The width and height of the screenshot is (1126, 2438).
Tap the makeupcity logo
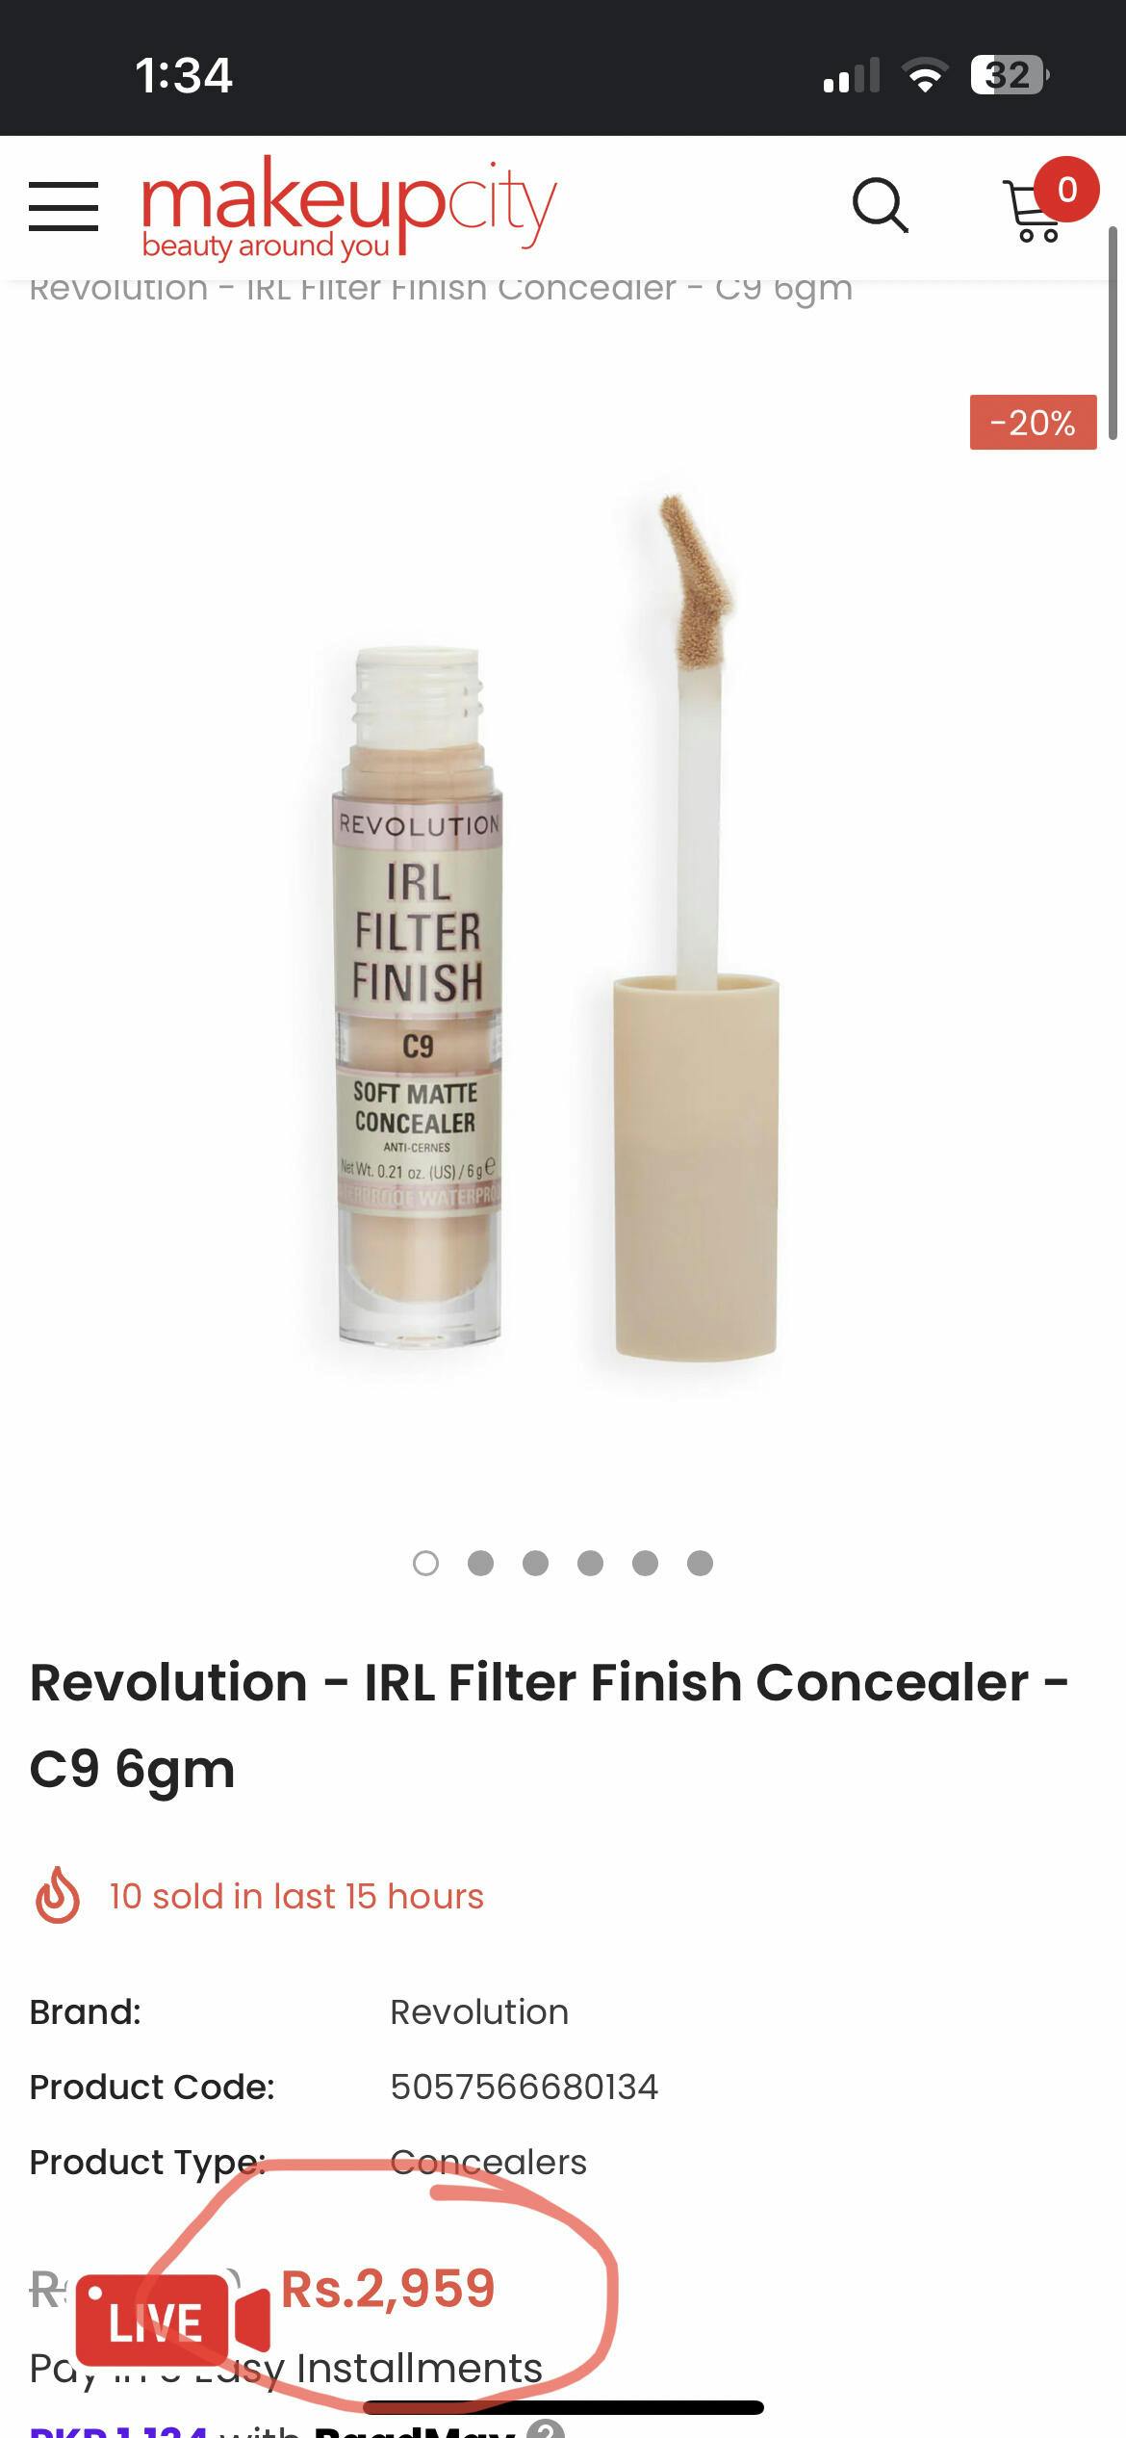pos(349,208)
